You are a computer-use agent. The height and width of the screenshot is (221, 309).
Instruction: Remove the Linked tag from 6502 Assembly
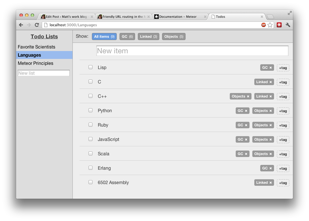pos(271,183)
